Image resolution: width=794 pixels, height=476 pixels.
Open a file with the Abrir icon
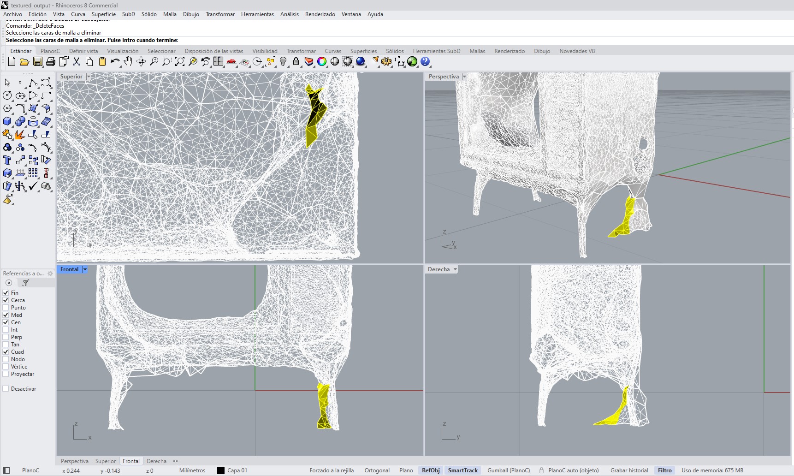(x=24, y=61)
